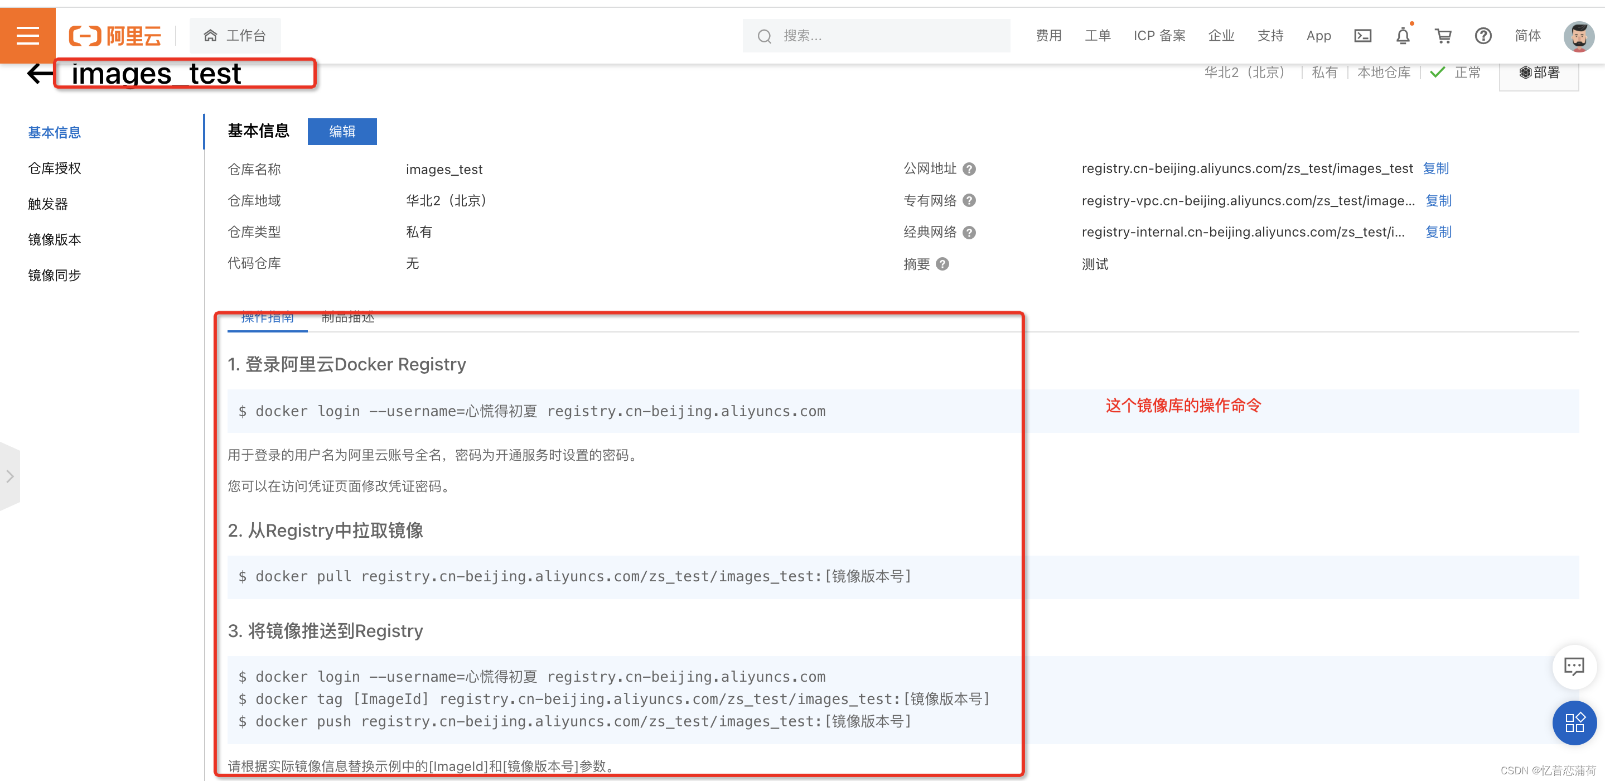1605x781 pixels.
Task: Open the 费用 billing menu
Action: 1048,36
